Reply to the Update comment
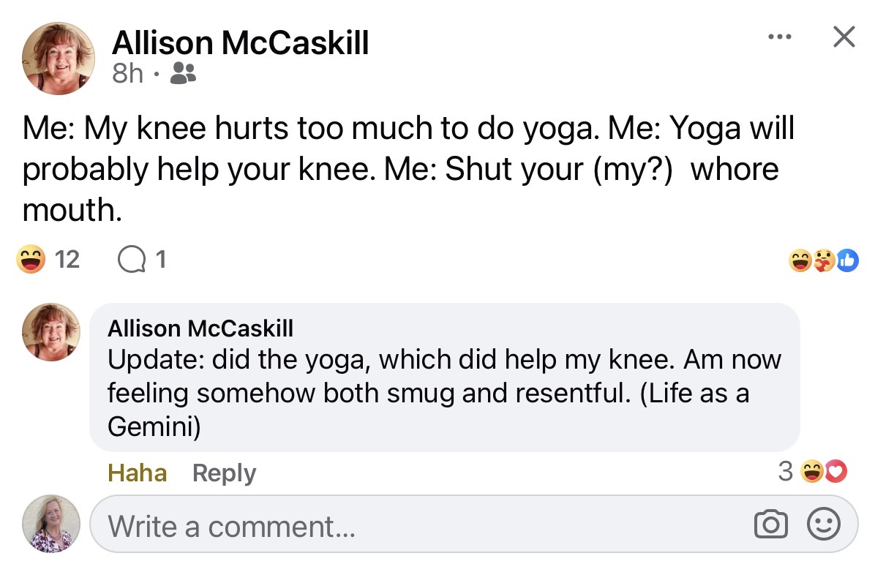 click(224, 473)
